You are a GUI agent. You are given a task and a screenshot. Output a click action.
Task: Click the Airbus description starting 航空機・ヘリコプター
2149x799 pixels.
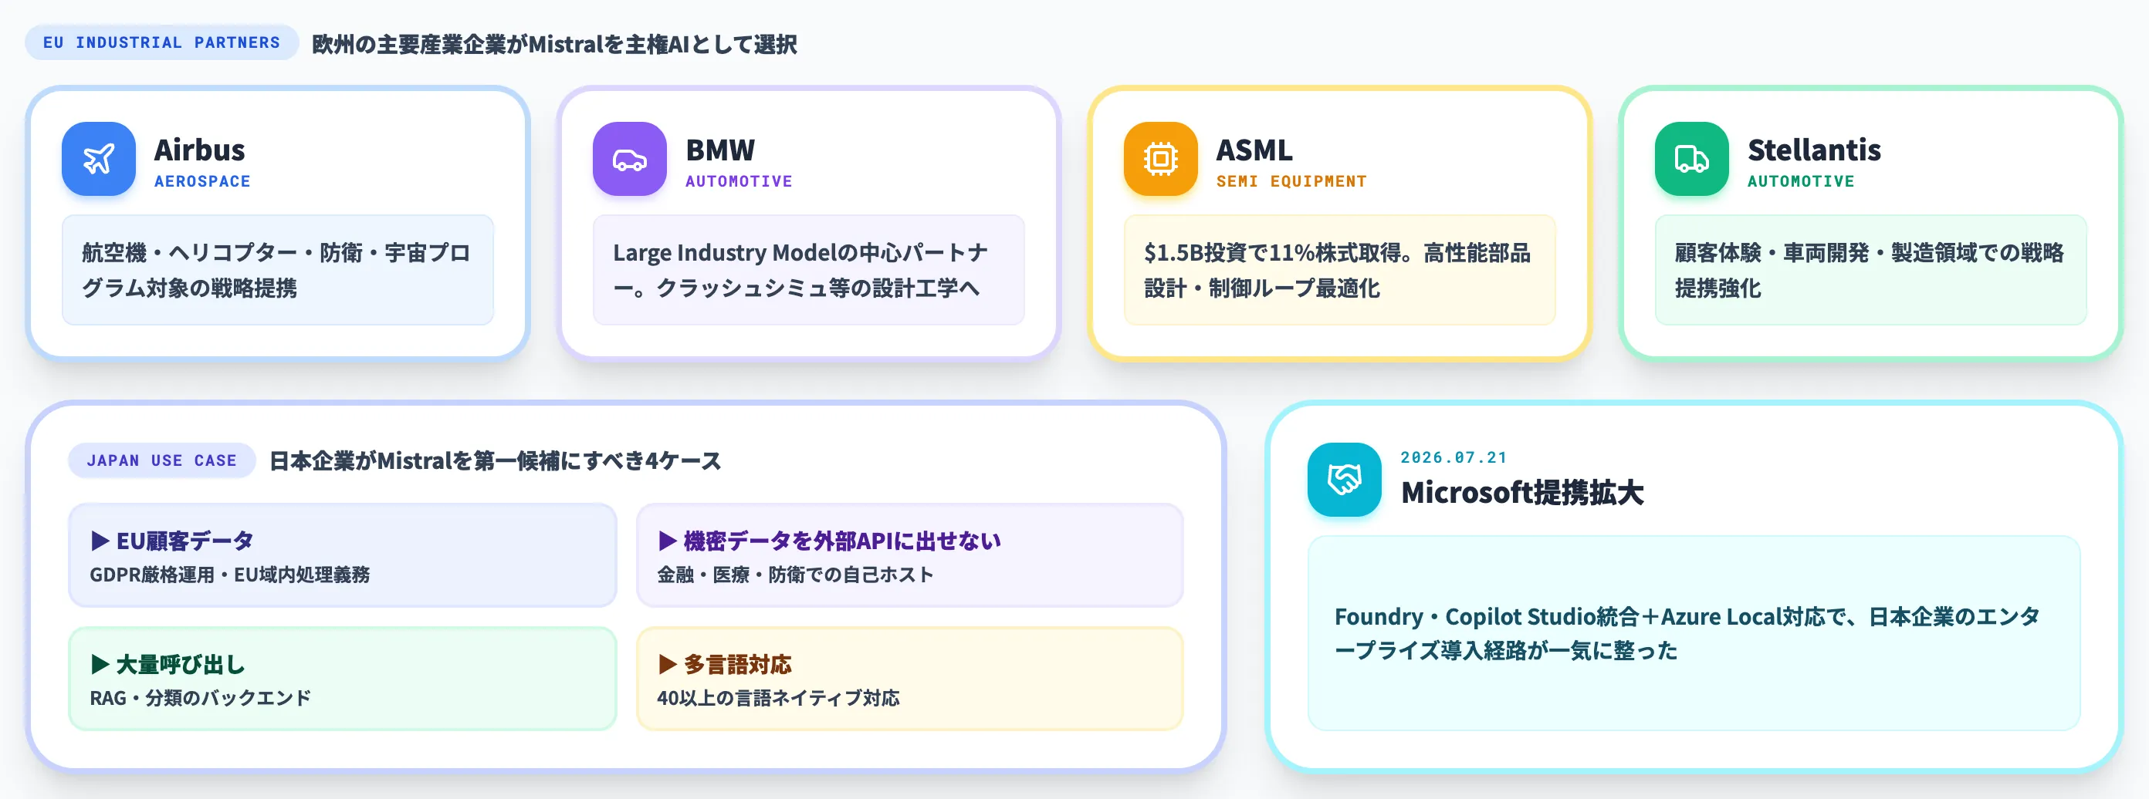(x=278, y=270)
